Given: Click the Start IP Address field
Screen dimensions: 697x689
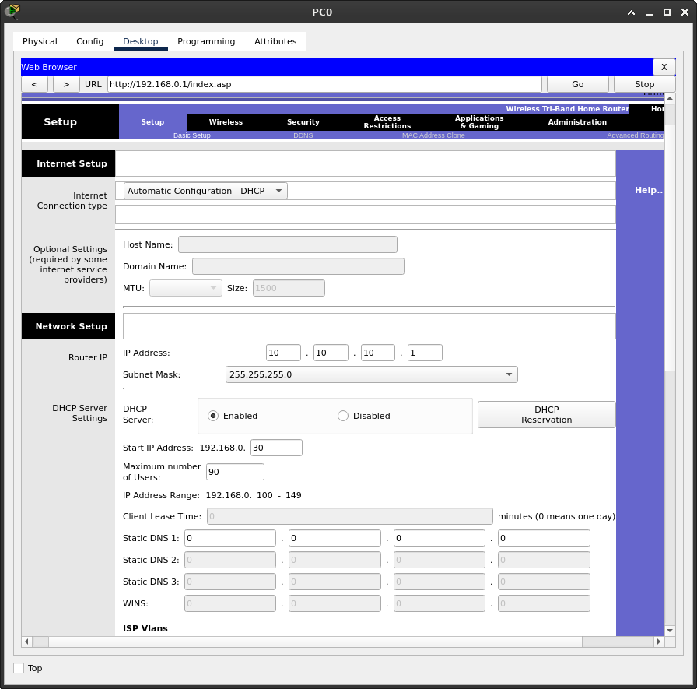Looking at the screenshot, I should pyautogui.click(x=276, y=448).
